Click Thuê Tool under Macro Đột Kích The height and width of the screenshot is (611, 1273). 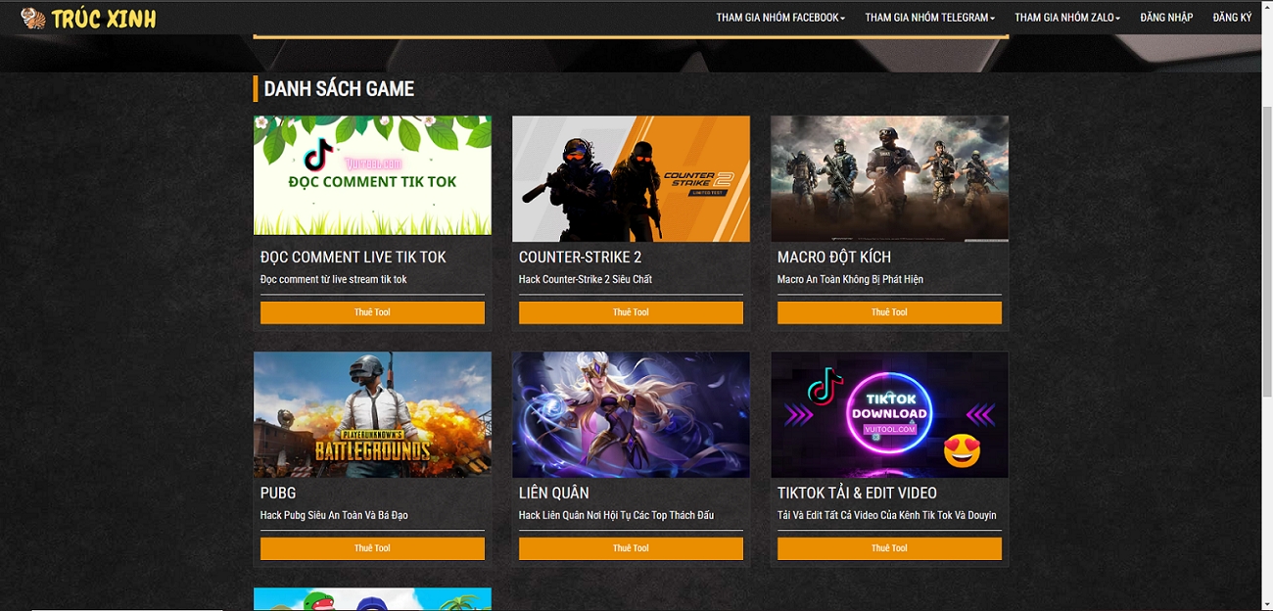pos(889,312)
